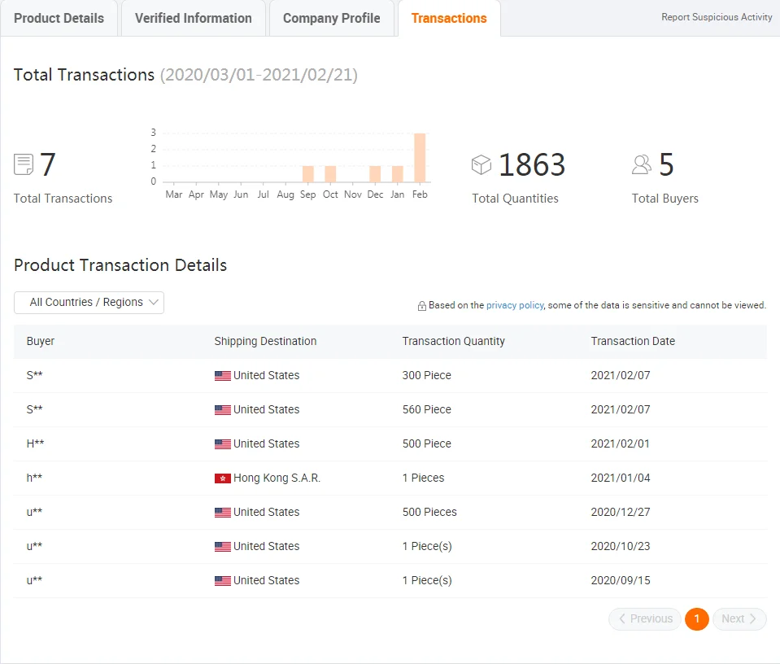The image size is (780, 664).
Task: Open the Verified Information tab
Action: coord(194,18)
